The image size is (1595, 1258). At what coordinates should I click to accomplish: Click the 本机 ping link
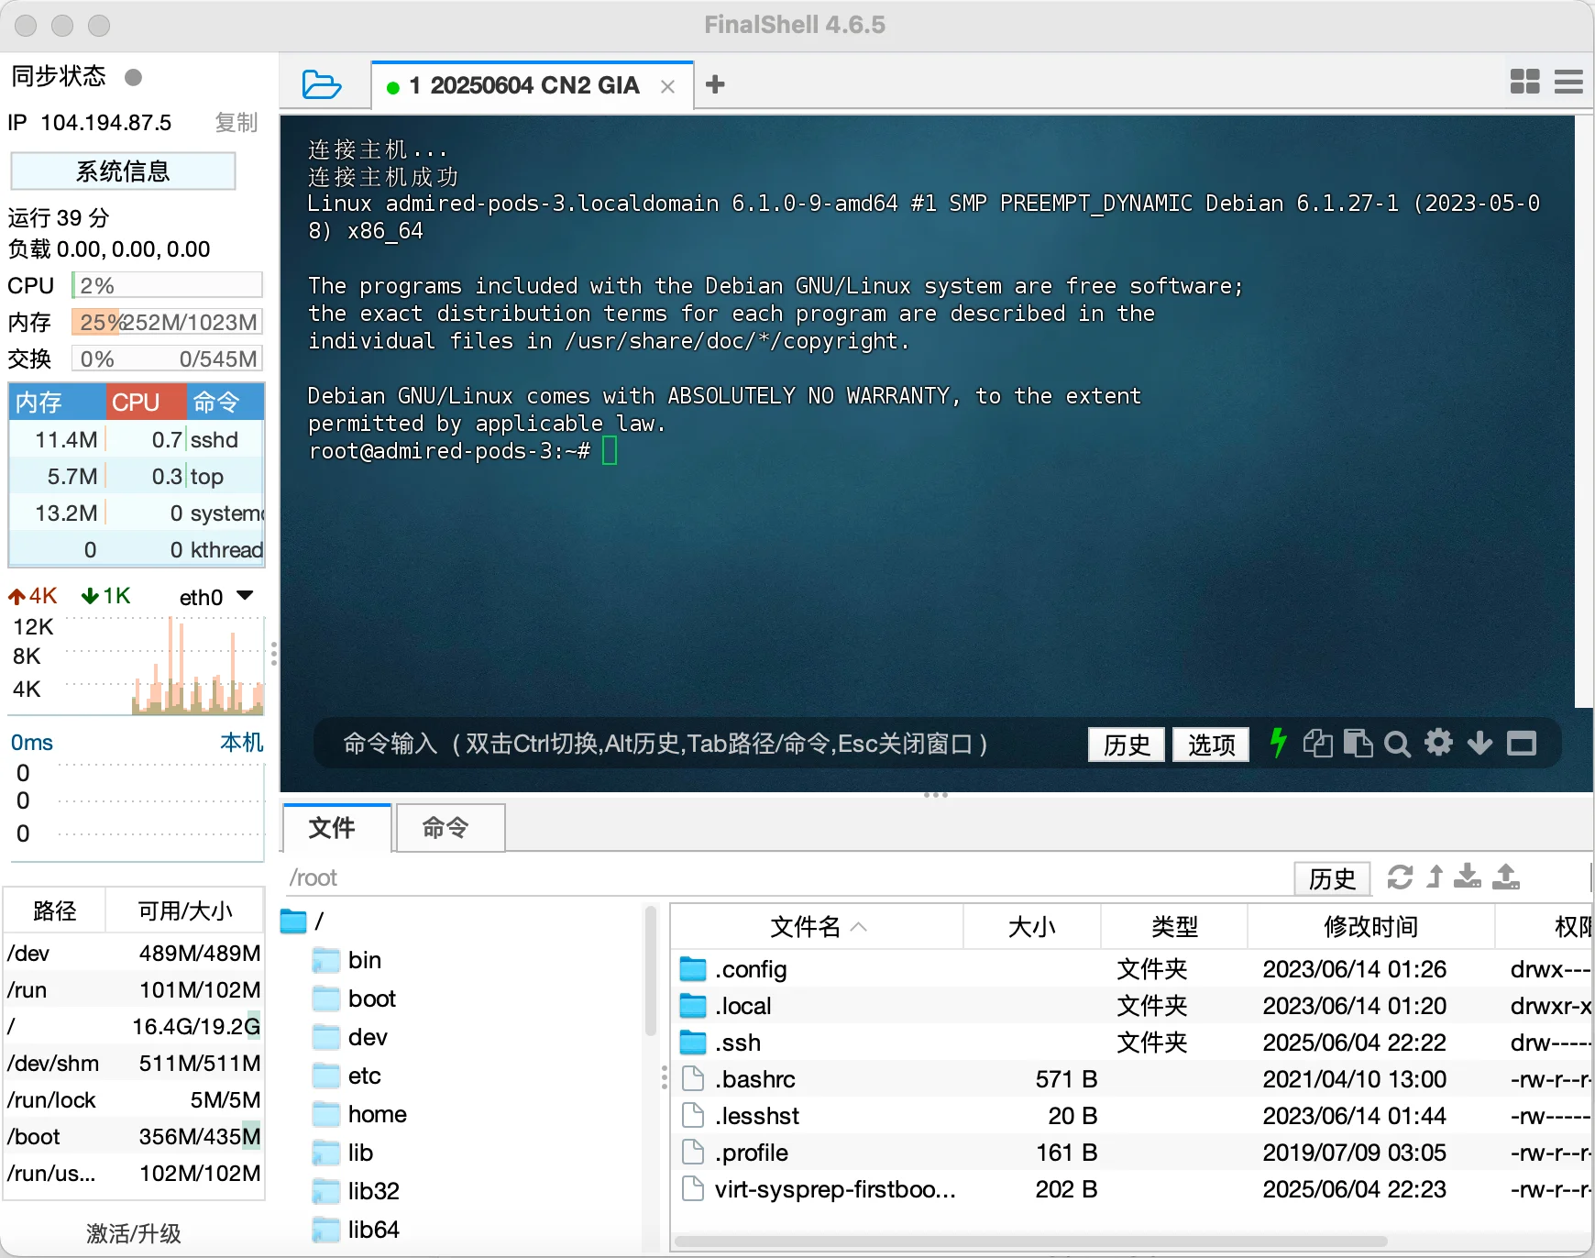(x=242, y=742)
